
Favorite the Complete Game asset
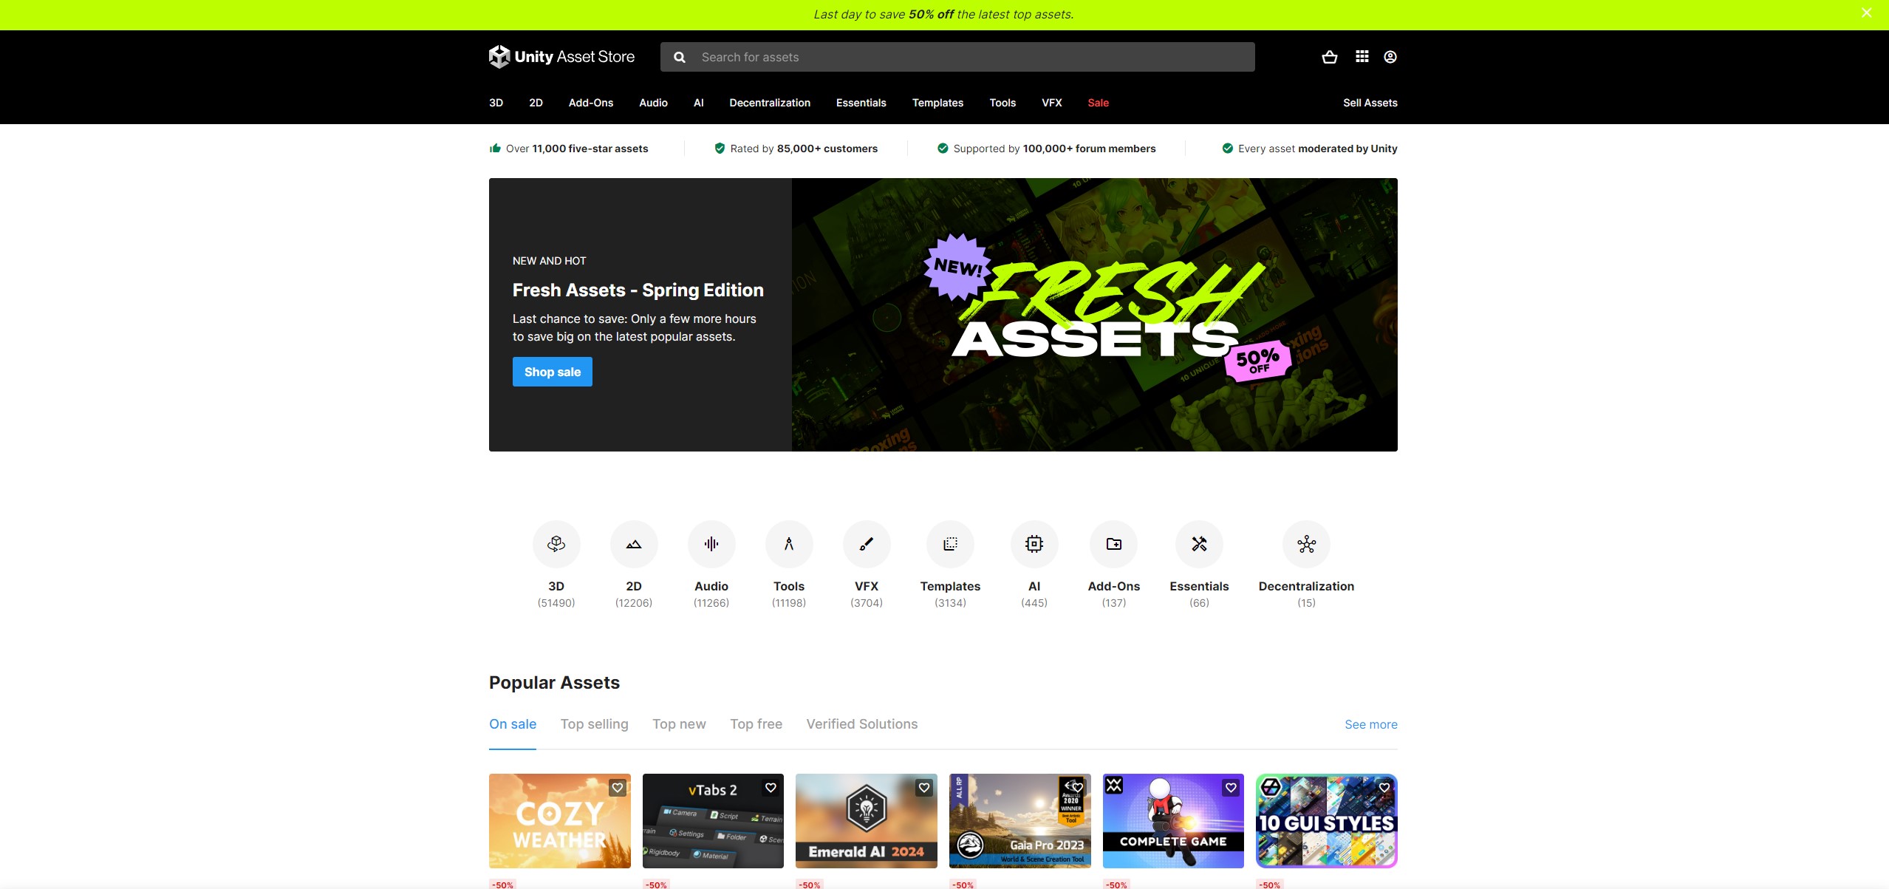(x=1231, y=788)
